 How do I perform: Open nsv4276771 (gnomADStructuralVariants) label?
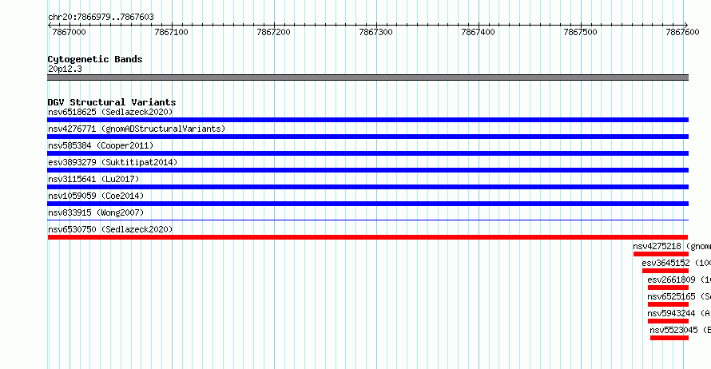[137, 129]
